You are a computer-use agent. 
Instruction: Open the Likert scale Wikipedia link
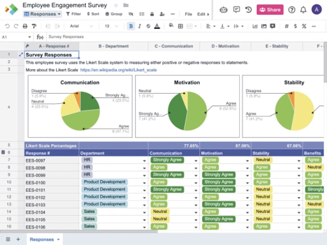click(118, 70)
